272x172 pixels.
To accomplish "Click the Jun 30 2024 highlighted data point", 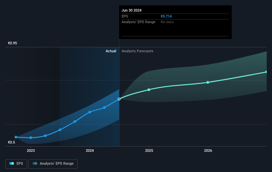I will (119, 99).
